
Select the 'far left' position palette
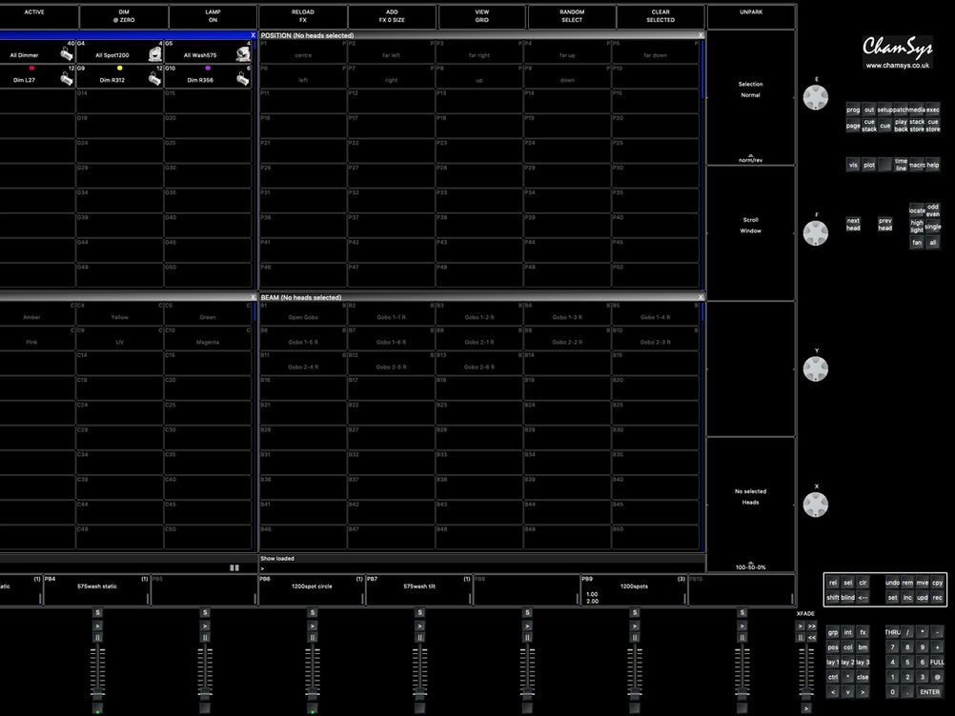[391, 51]
